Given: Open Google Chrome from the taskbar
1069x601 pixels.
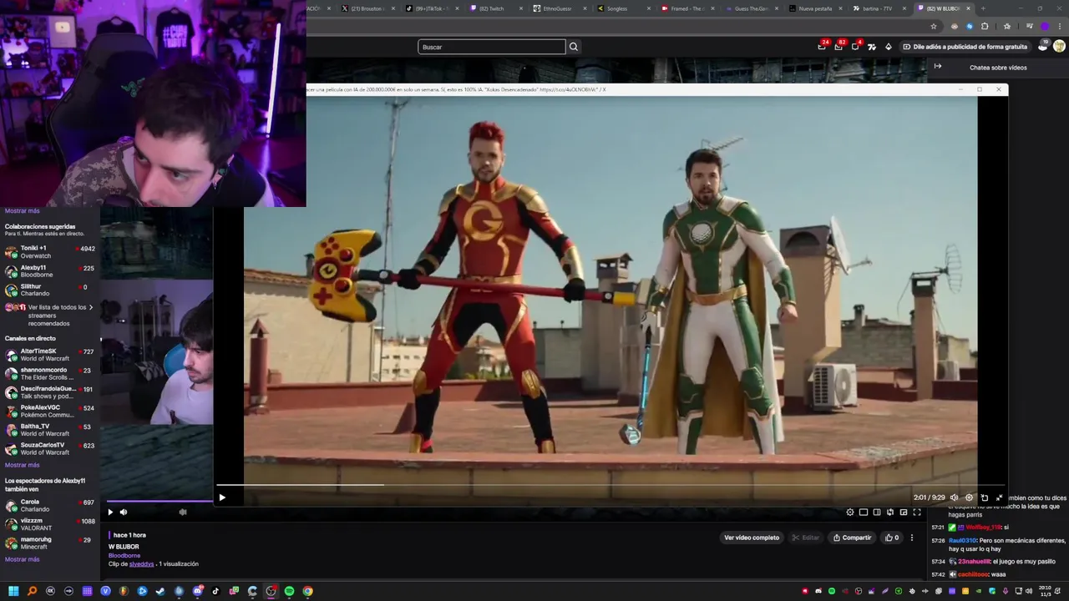Looking at the screenshot, I should tap(307, 591).
